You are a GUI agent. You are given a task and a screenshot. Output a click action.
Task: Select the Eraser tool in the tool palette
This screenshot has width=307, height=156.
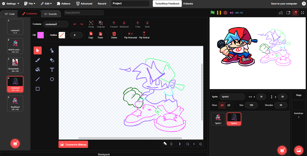[x=52, y=60]
